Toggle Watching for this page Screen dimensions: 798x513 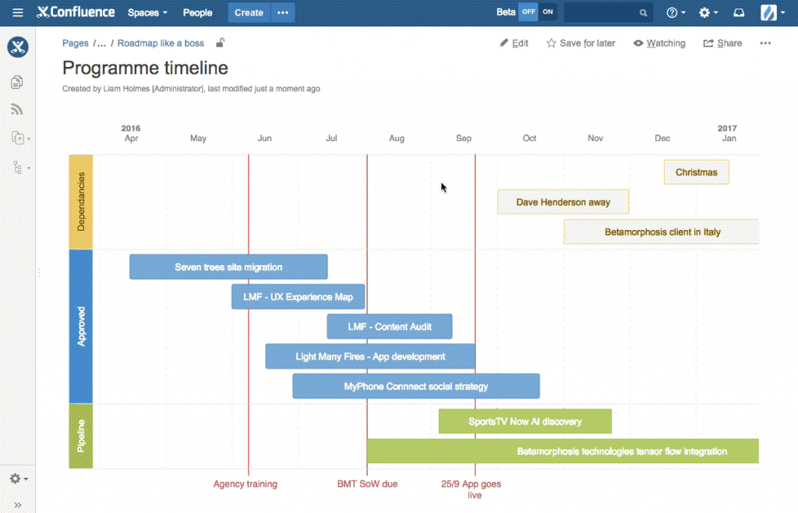click(x=659, y=43)
